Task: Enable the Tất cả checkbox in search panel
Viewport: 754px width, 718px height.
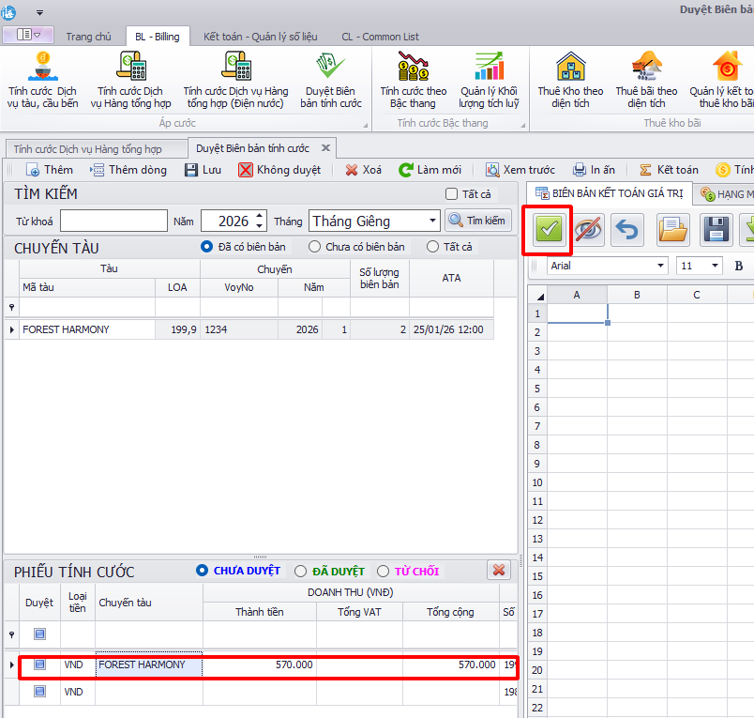Action: pos(452,194)
